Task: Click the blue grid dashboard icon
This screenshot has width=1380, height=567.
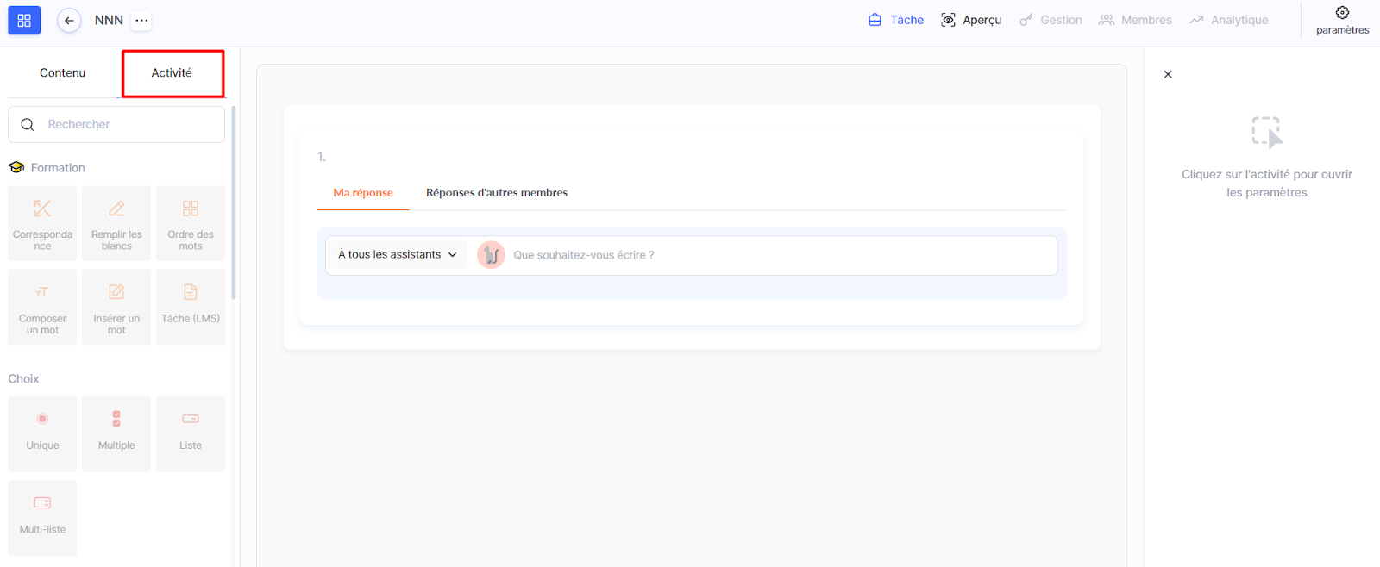Action: pos(24,20)
